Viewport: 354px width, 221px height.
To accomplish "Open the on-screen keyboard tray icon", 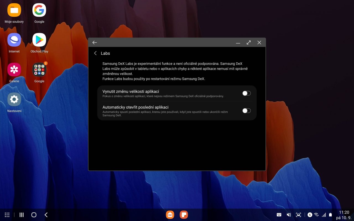I will coord(279,215).
